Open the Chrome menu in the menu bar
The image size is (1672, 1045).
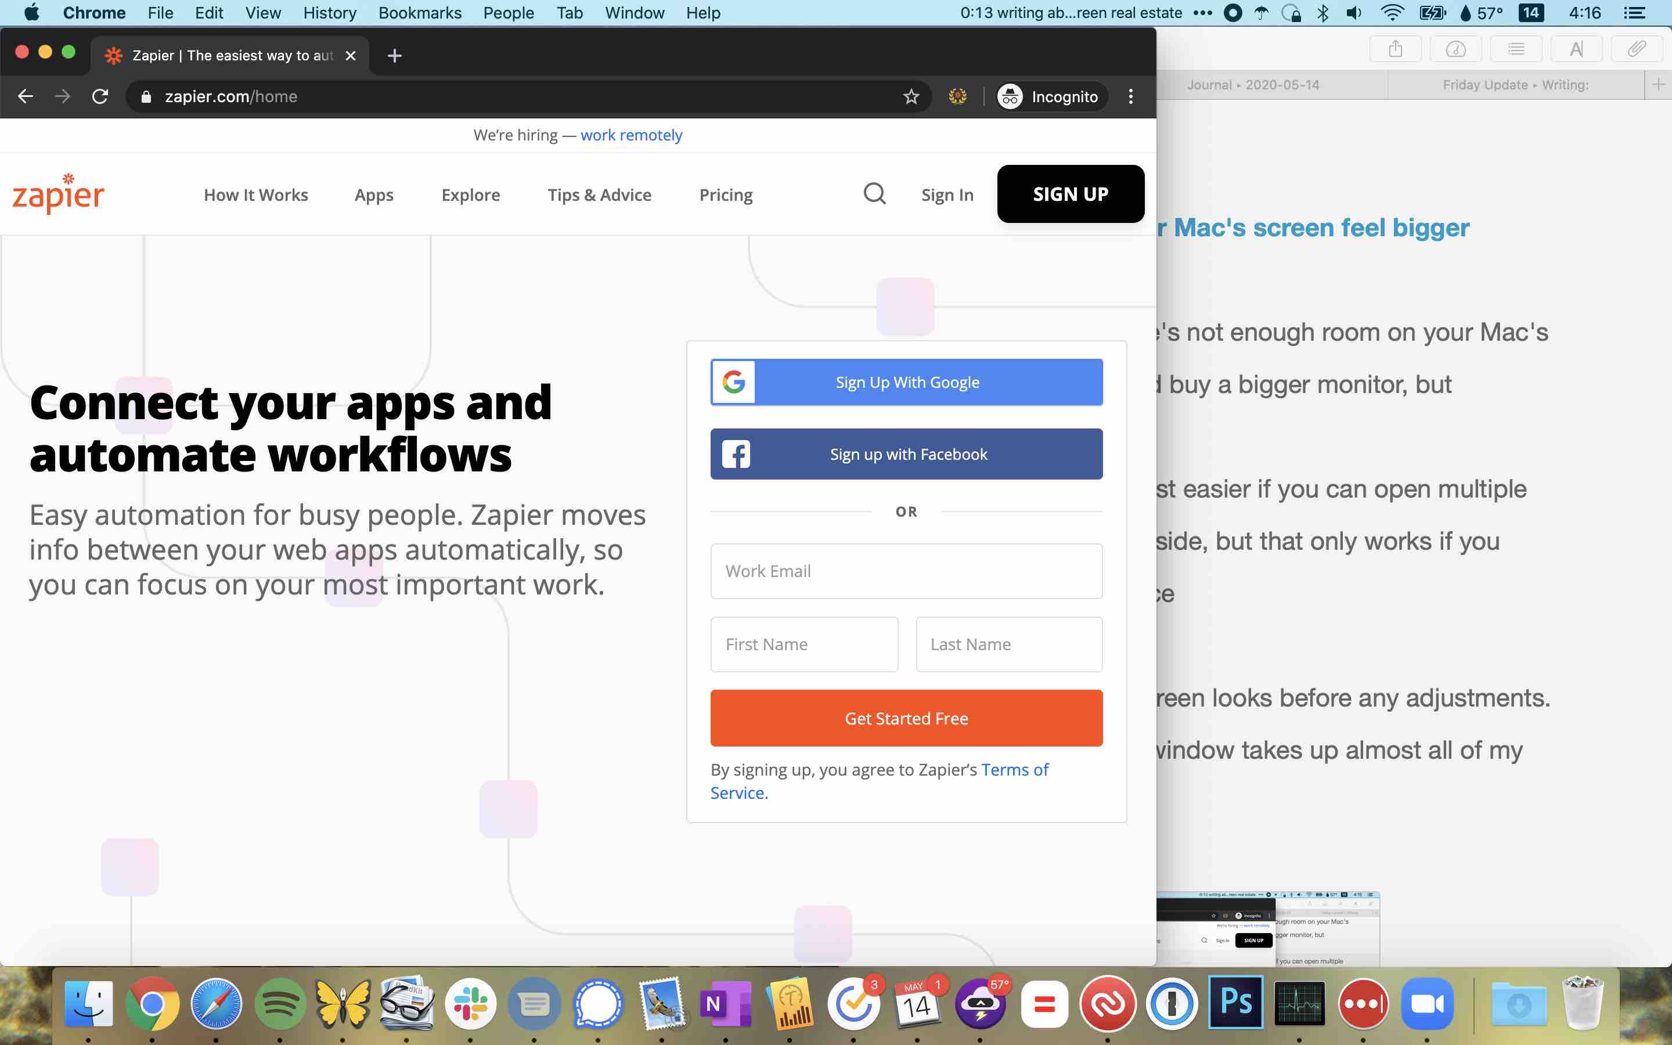tap(94, 13)
